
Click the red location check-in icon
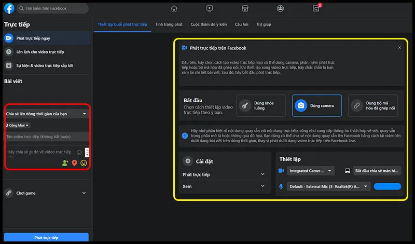pyautogui.click(x=74, y=163)
